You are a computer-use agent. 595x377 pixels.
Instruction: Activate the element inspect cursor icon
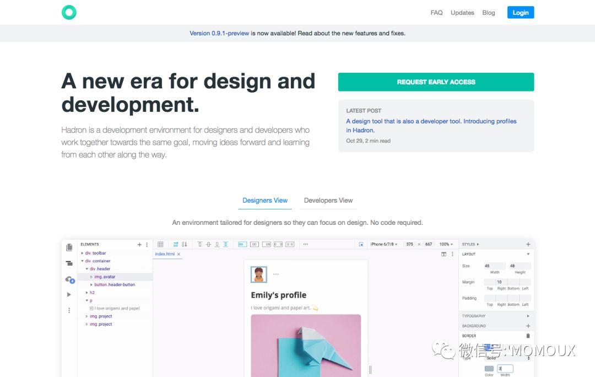[361, 244]
